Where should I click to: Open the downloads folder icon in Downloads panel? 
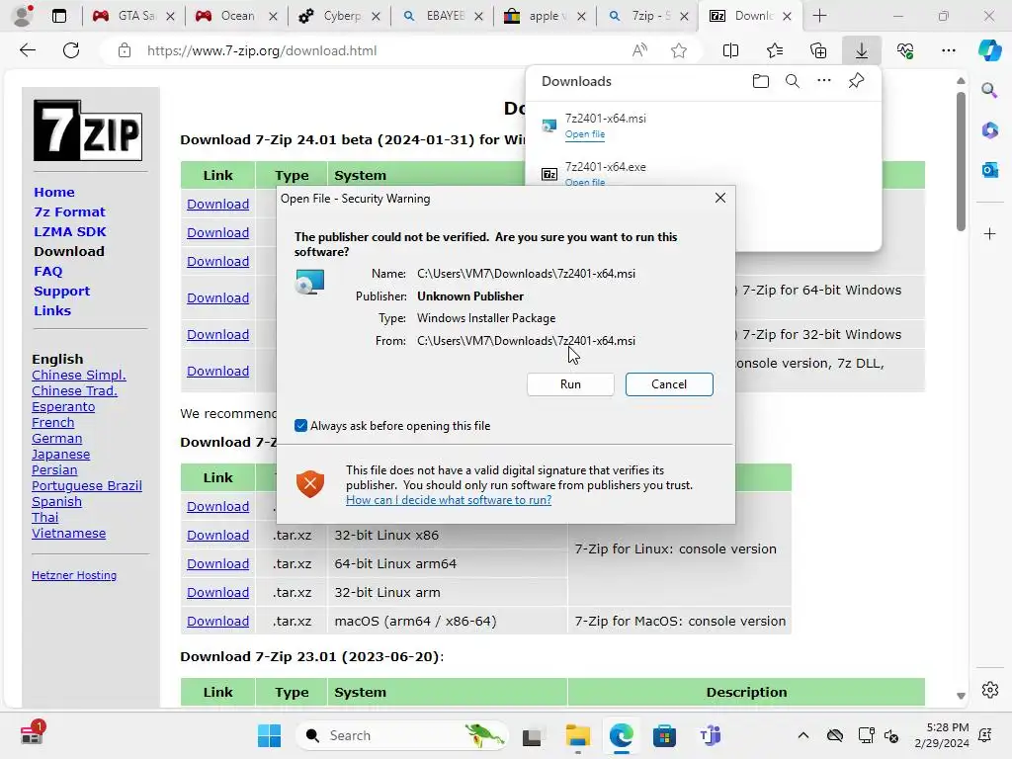(x=761, y=81)
